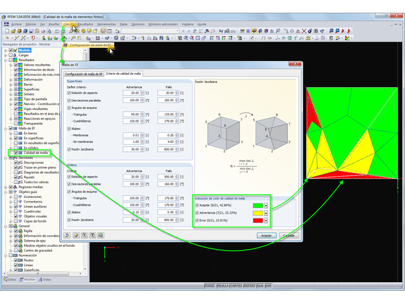Click the Open folder icon in the toolbar
This screenshot has width=405, height=304.
[x=13, y=31]
